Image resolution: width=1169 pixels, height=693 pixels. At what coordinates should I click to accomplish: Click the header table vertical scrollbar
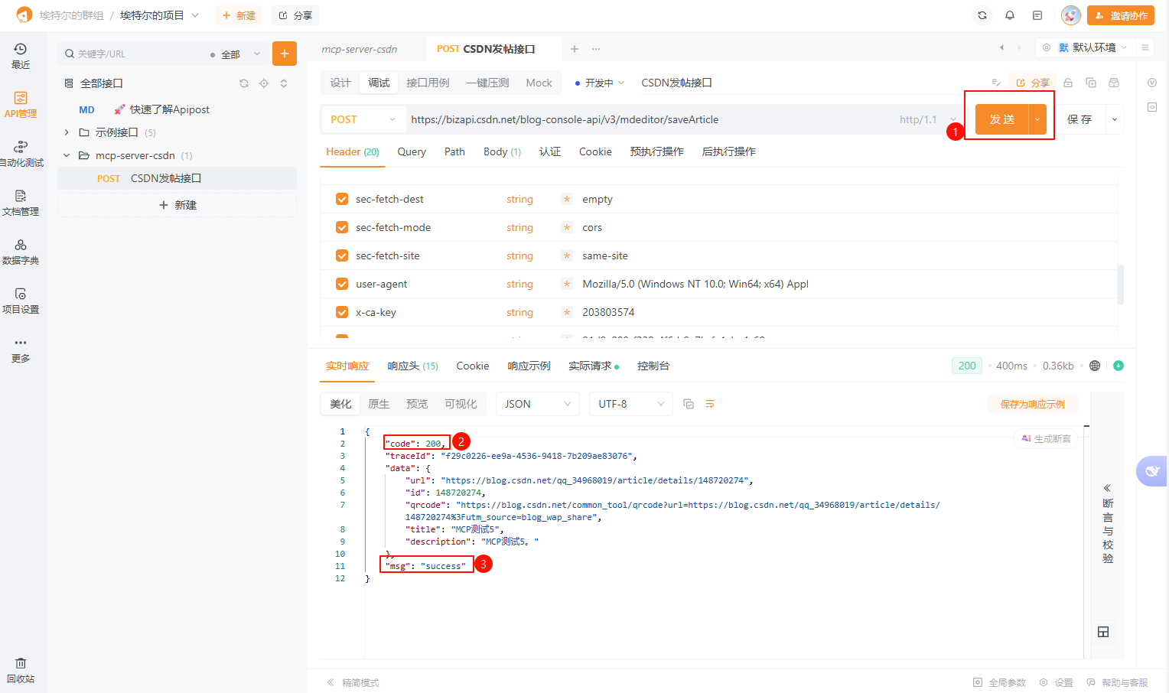(x=1121, y=285)
